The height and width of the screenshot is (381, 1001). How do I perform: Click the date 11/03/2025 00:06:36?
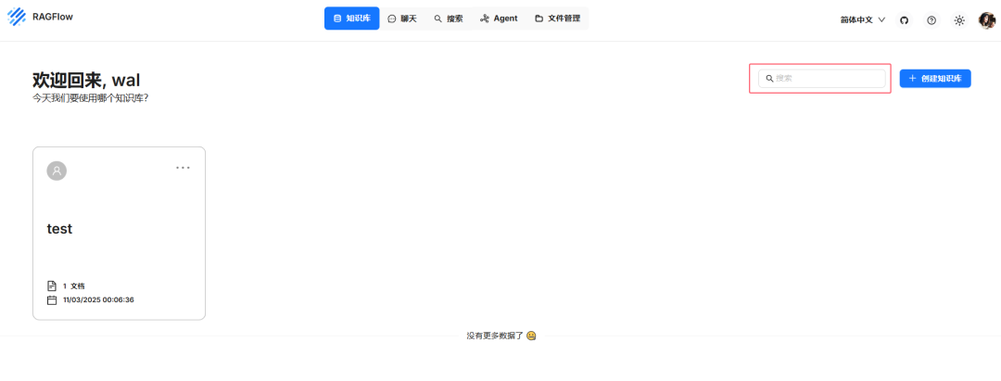pos(98,300)
